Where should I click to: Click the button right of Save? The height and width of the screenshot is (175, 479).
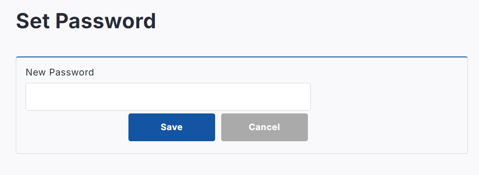(265, 127)
